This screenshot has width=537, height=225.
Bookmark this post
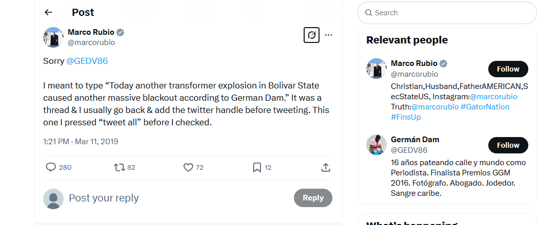click(257, 167)
